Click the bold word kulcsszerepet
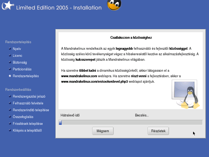 pyautogui.click(x=85, y=60)
